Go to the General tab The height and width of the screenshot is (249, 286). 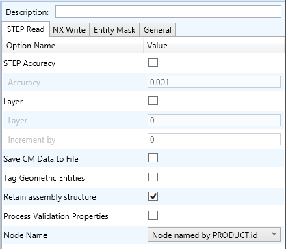(x=157, y=30)
